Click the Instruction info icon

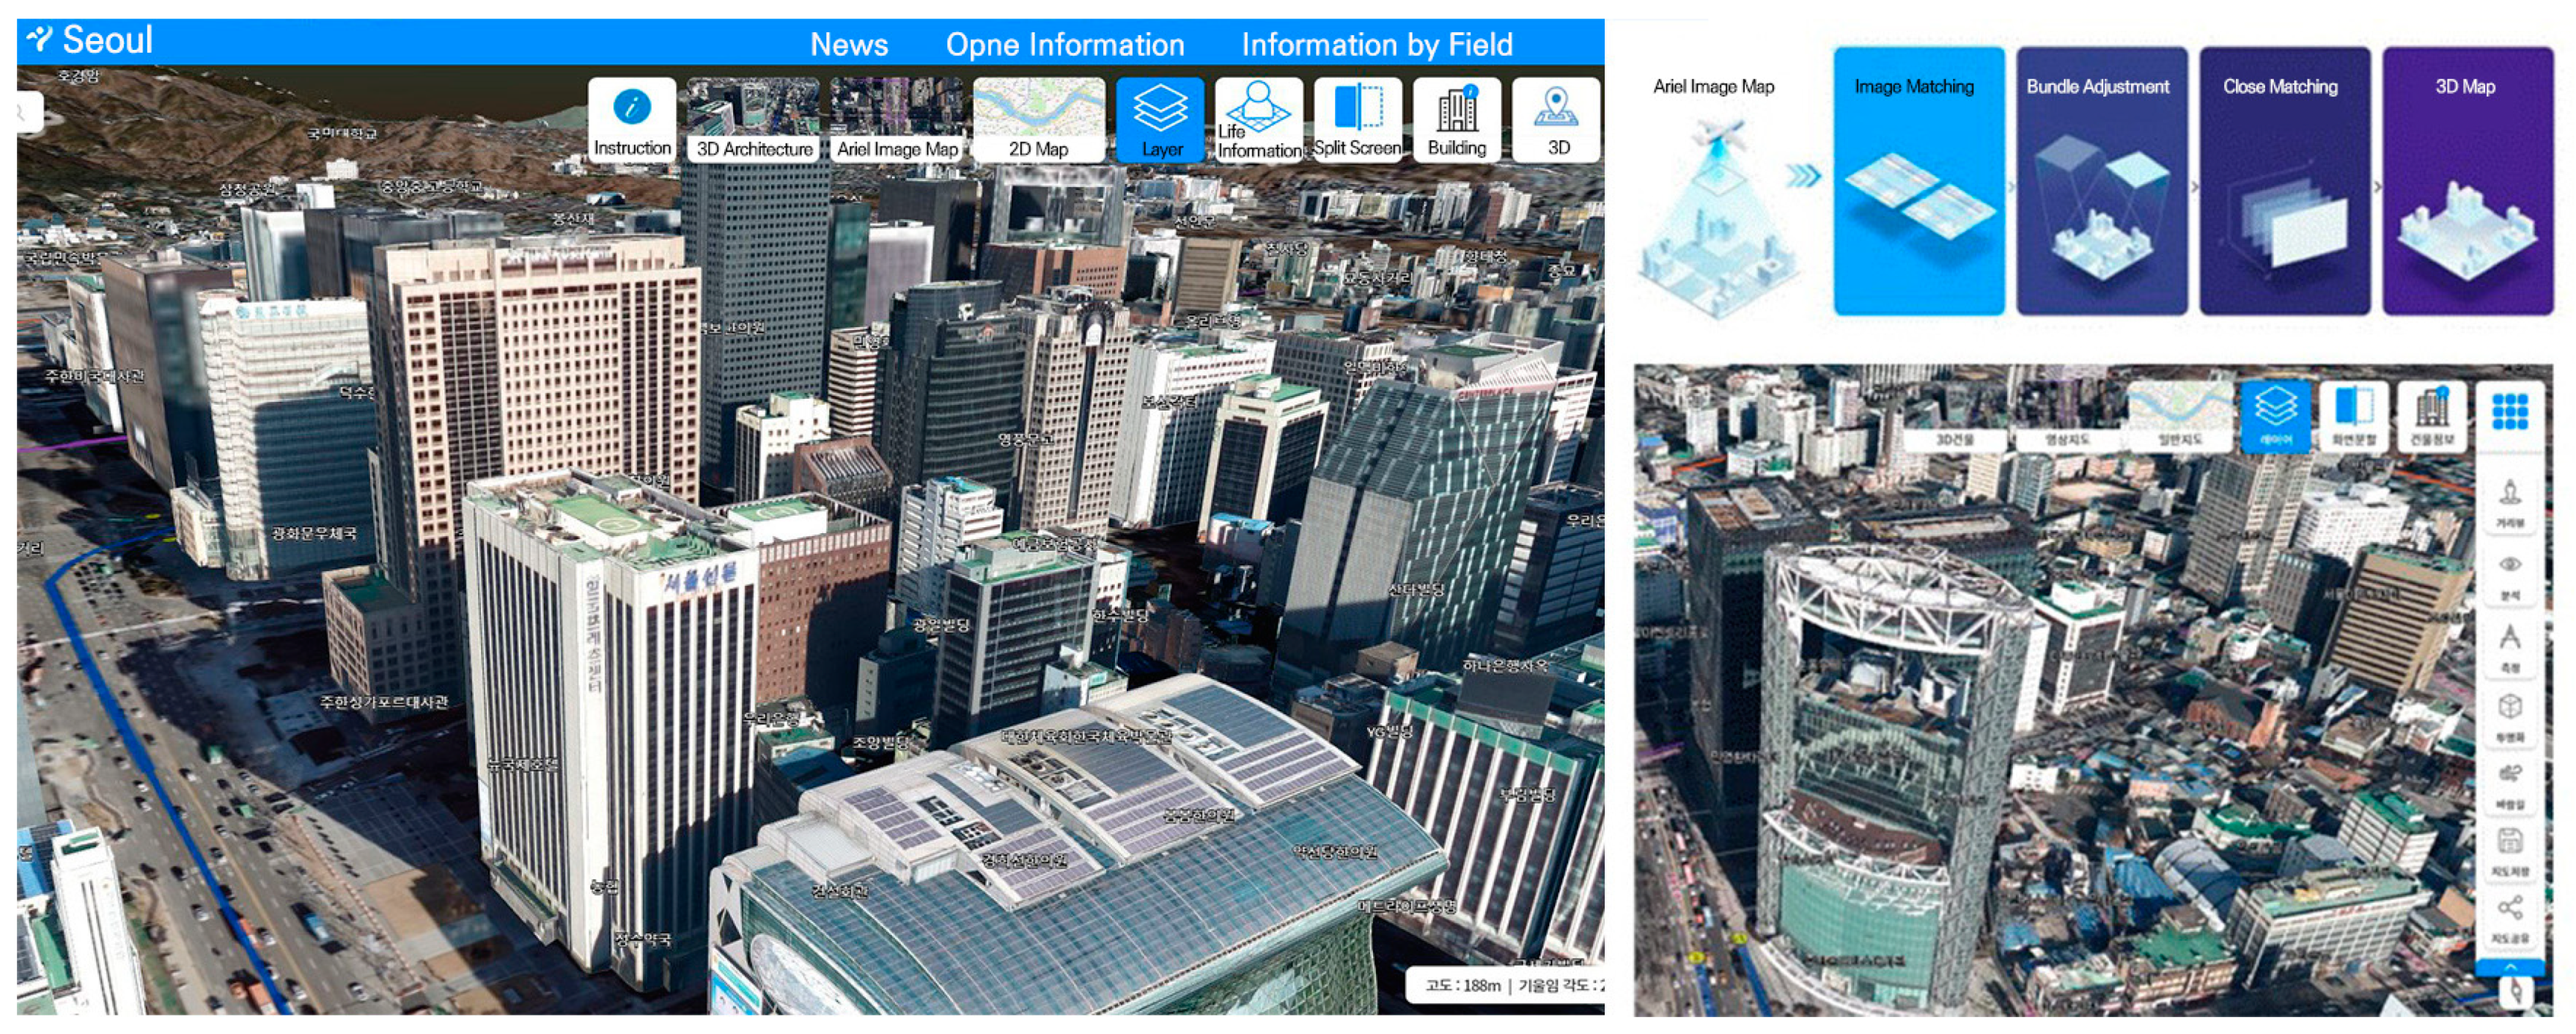632,108
